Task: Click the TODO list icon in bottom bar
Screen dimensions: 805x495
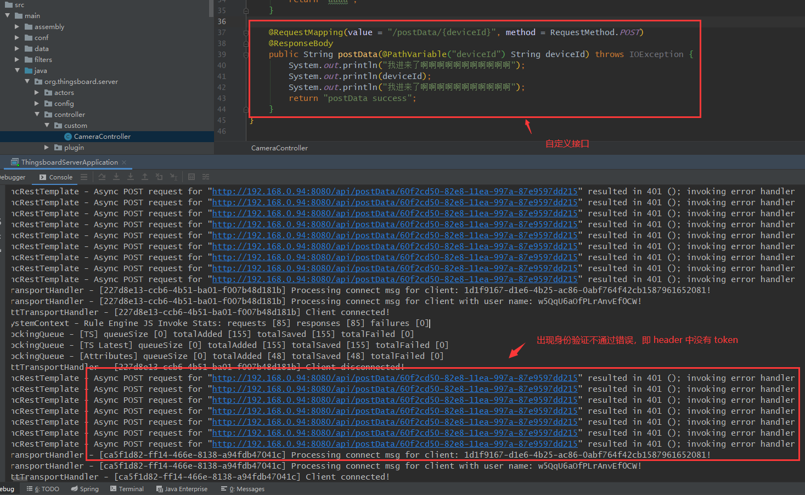Action: click(30, 488)
